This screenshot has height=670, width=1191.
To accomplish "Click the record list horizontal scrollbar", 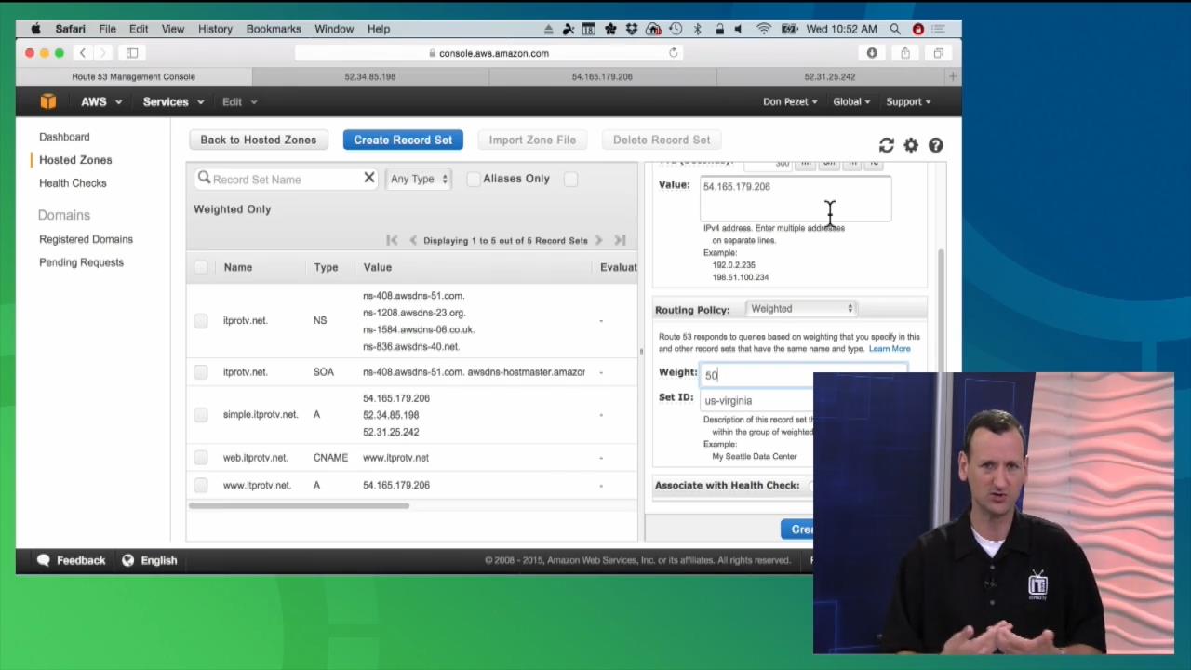I will tap(299, 506).
